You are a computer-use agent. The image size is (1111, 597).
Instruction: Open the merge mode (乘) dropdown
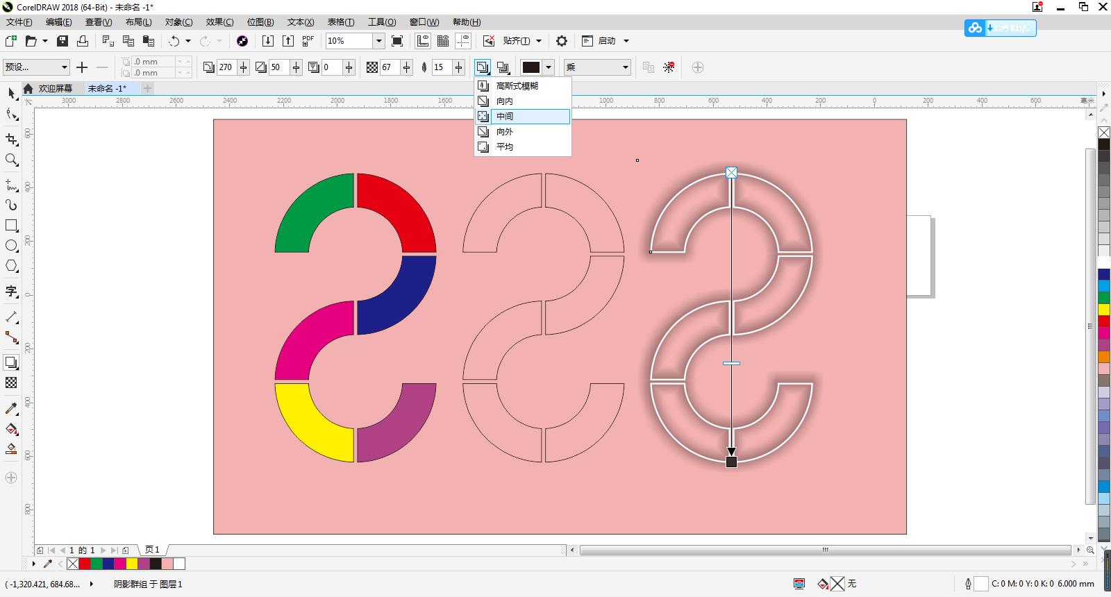[x=625, y=67]
